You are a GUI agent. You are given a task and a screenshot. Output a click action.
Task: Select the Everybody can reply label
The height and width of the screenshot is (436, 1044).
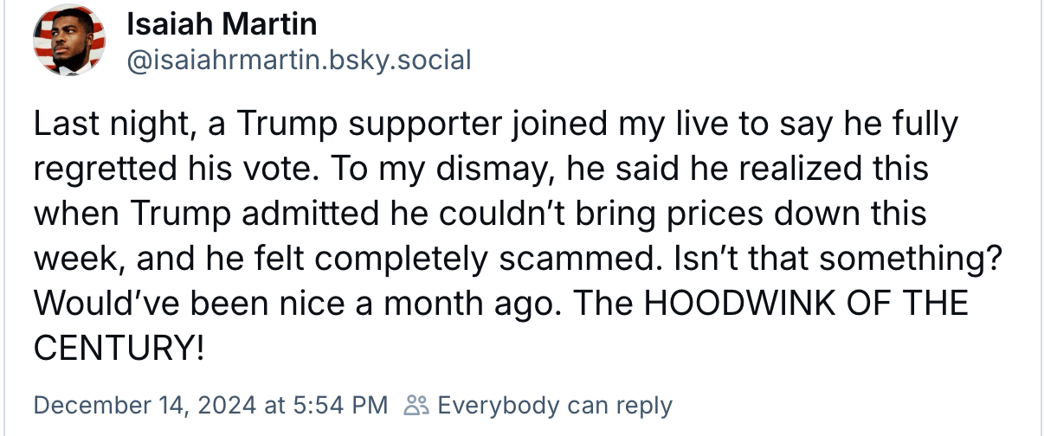554,404
